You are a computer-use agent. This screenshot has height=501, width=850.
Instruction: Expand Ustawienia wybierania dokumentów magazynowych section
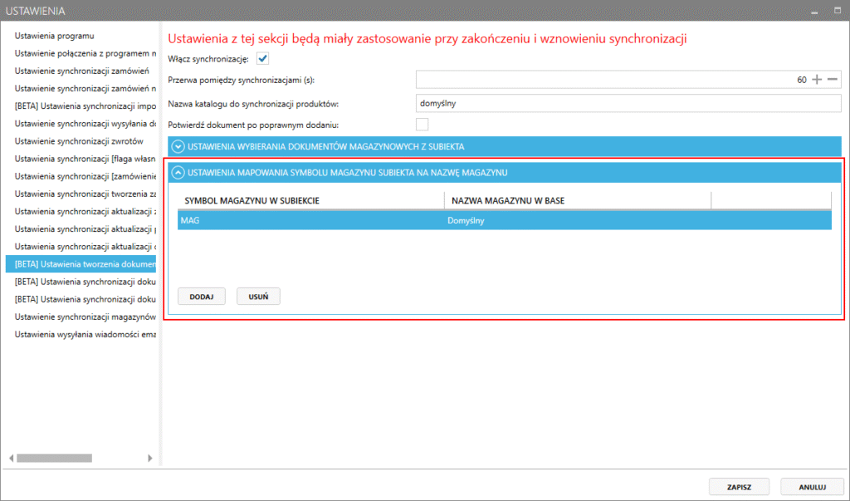click(x=179, y=146)
